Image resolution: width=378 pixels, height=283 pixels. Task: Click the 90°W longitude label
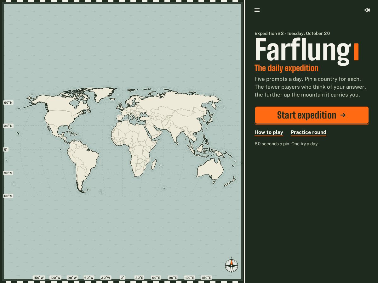72,278
